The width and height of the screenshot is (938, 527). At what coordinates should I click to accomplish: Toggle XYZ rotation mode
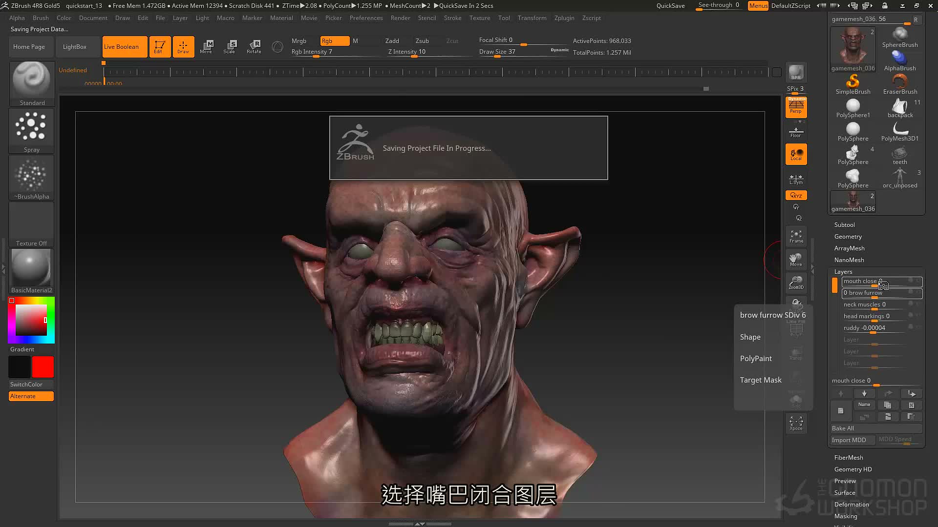796,195
